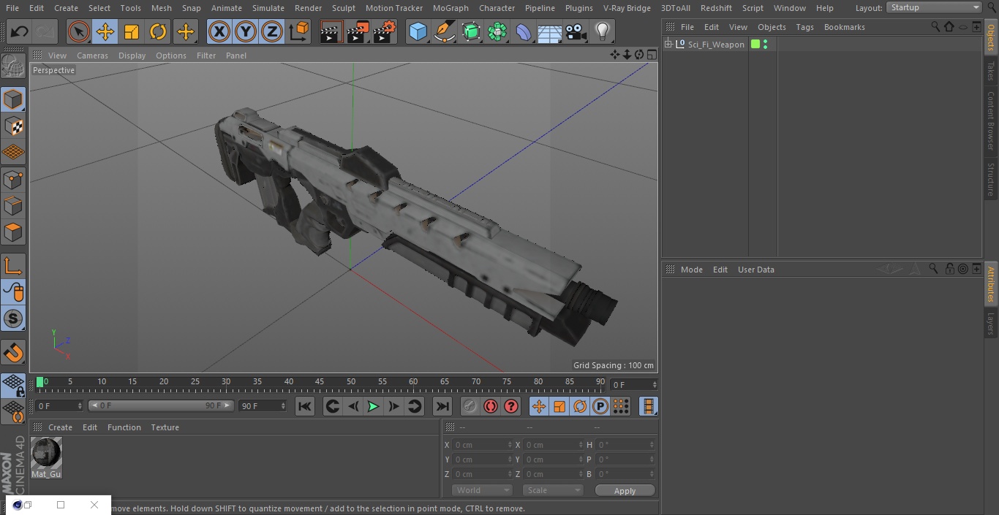The image size is (999, 515).
Task: Toggle Y axis lock
Action: click(x=246, y=31)
